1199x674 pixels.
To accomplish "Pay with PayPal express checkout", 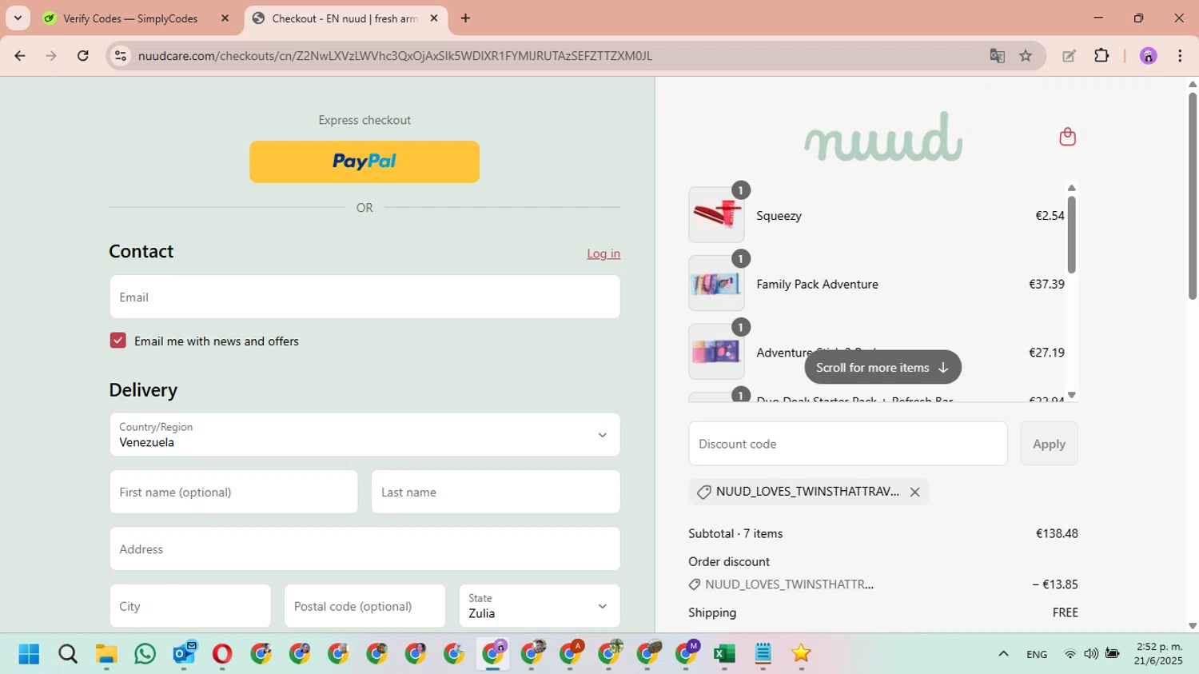I will click(364, 162).
